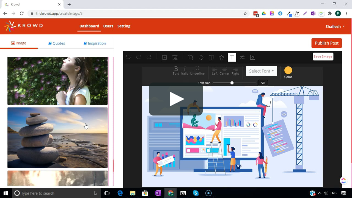Click the yellow text Color swatch

coord(288,70)
